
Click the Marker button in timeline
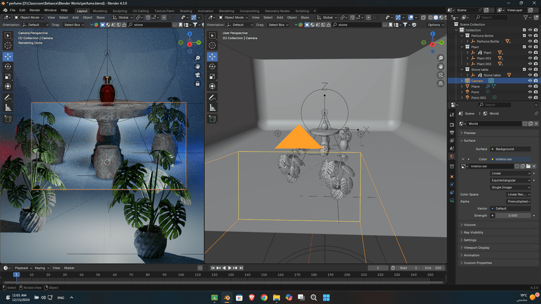[x=69, y=268]
